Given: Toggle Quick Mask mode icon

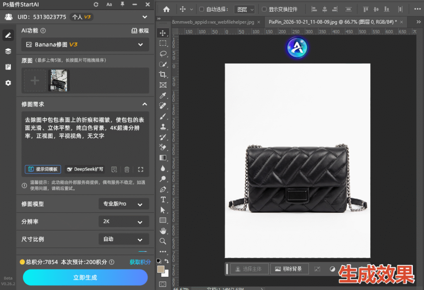Looking at the screenshot, I should click(163, 284).
